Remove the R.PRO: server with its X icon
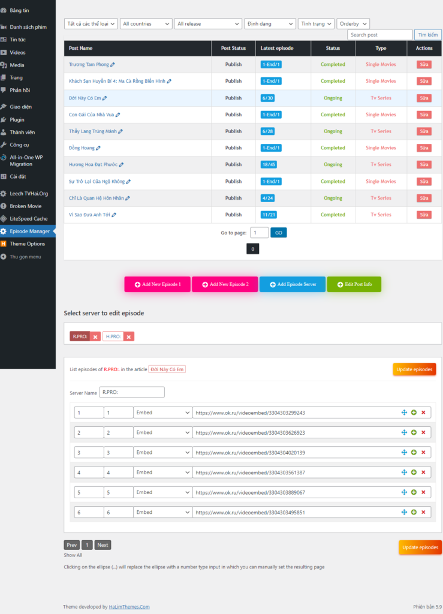The image size is (443, 614). (95, 337)
